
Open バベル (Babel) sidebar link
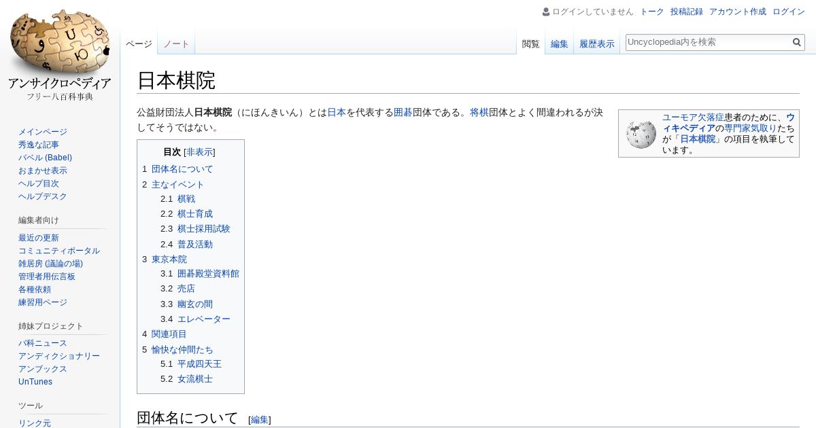click(45, 158)
